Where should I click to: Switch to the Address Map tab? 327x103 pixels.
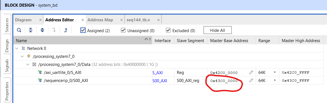click(x=100, y=20)
